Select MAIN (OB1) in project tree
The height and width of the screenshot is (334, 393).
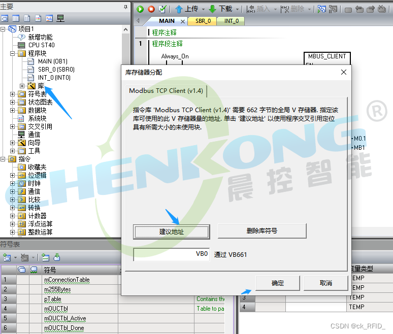53,61
